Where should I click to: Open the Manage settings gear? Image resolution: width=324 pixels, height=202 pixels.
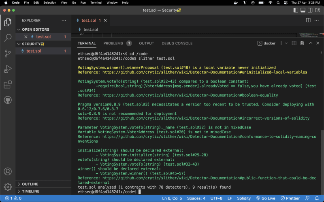point(8,187)
